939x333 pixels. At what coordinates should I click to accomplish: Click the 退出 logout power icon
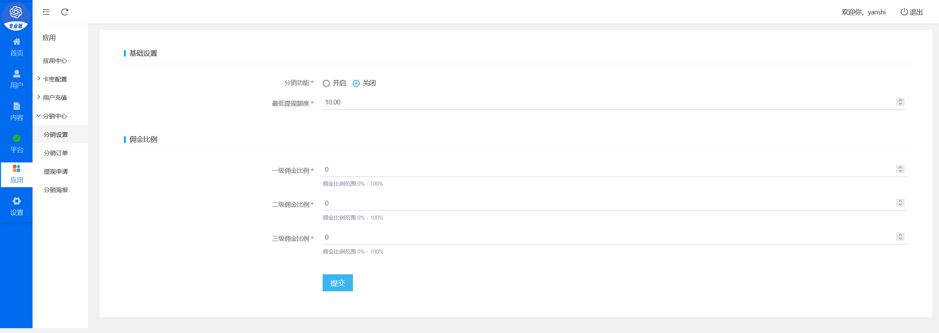(904, 12)
